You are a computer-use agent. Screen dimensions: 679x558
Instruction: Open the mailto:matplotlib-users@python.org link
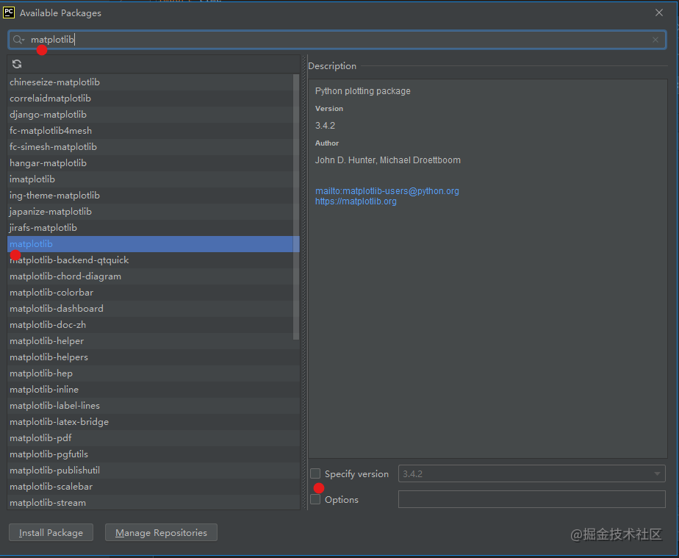pyautogui.click(x=387, y=191)
